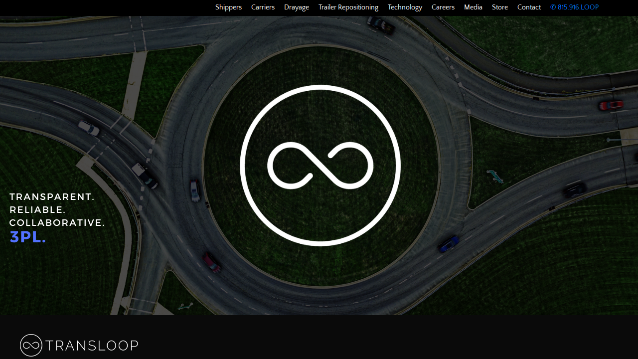
Task: Click the TRANSPARENT. tagline text
Action: point(52,197)
